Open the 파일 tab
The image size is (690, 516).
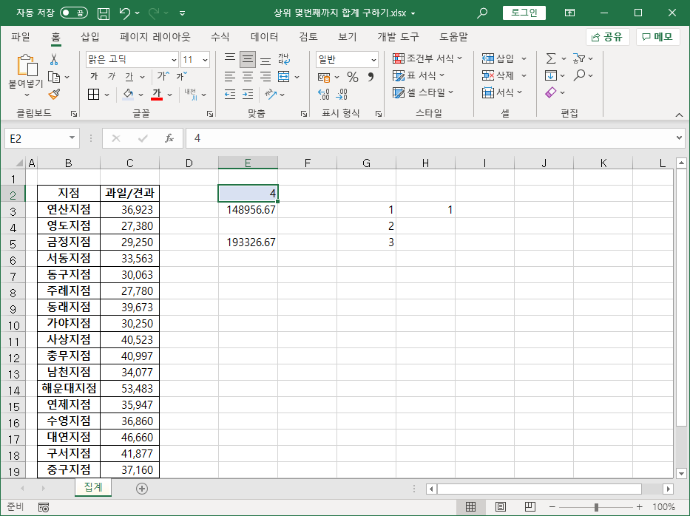[20, 37]
